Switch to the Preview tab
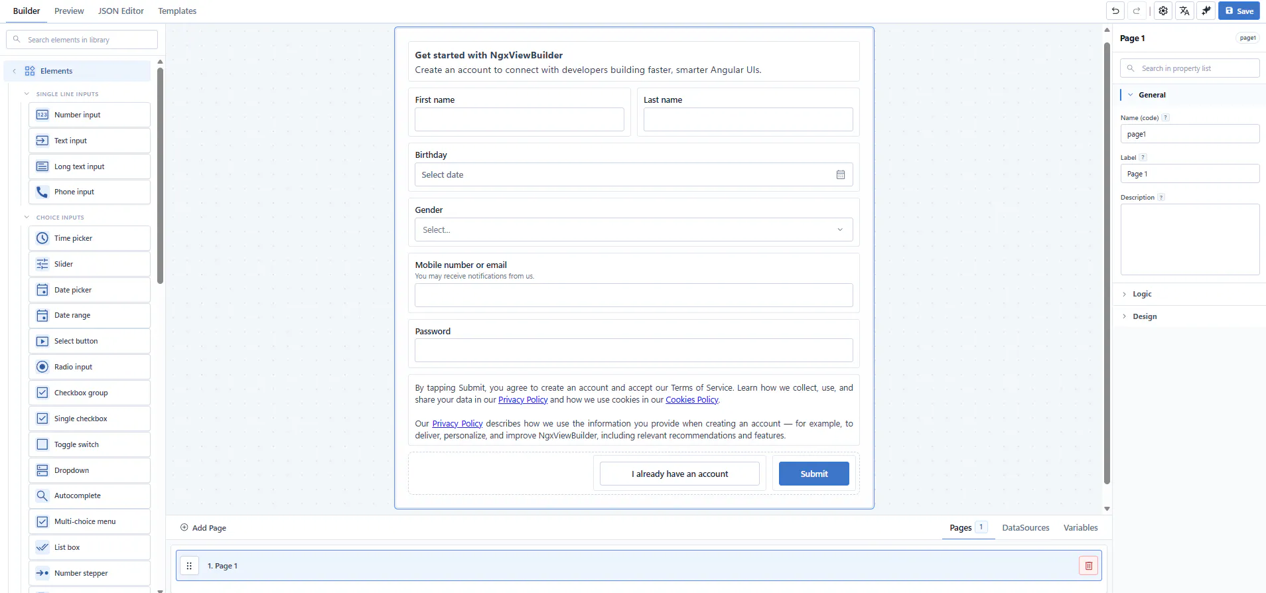 point(69,11)
